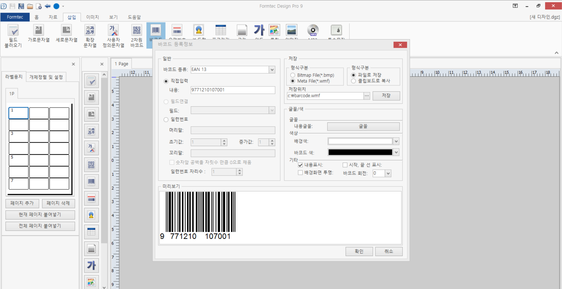The height and width of the screenshot is (289, 562).
Task: Click the postal barcode ribbon icon with red digits
Action: pyautogui.click(x=177, y=30)
